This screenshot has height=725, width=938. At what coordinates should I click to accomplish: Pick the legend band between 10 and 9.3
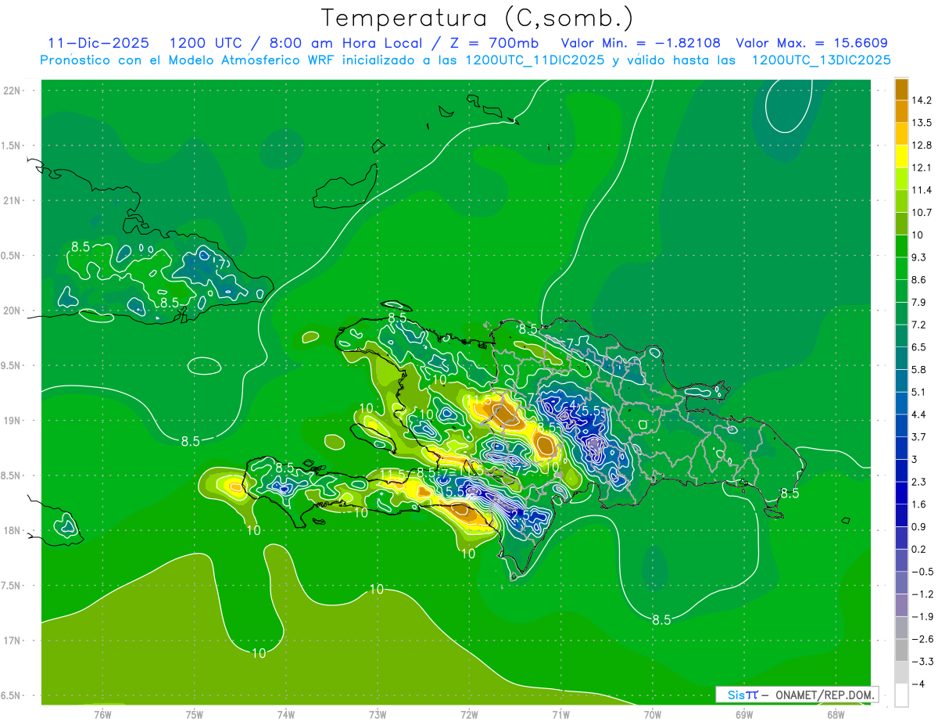tap(901, 246)
